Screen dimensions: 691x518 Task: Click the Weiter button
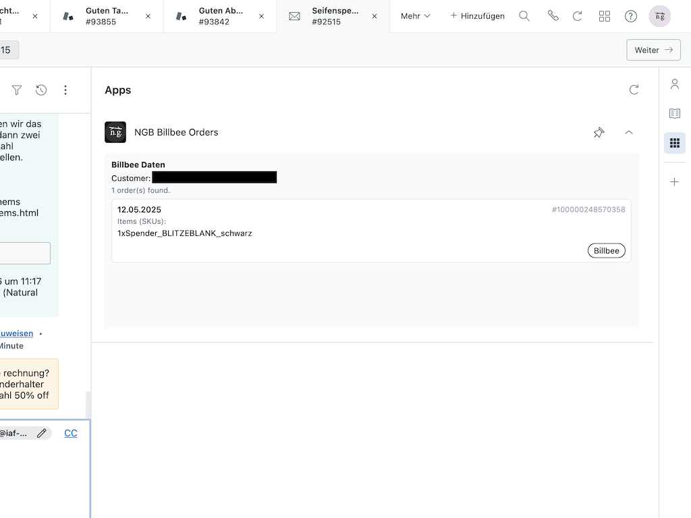click(653, 49)
